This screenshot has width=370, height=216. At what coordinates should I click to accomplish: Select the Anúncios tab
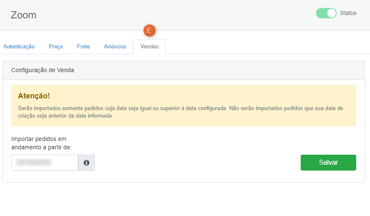point(115,47)
